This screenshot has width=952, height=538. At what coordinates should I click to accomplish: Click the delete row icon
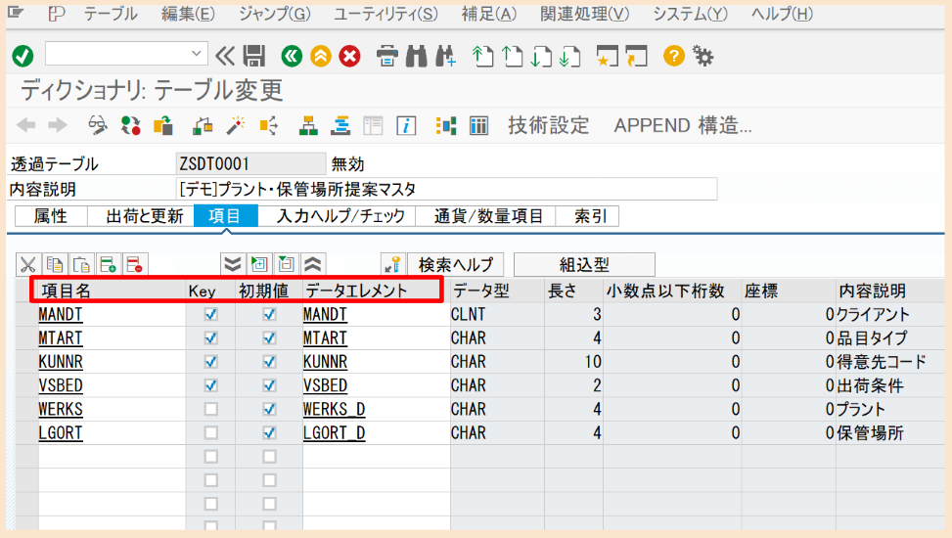[134, 264]
